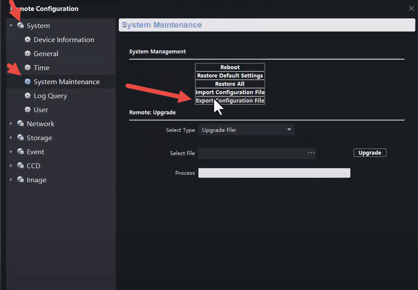
Task: Expand the Image tree section arrow
Action: click(x=11, y=180)
